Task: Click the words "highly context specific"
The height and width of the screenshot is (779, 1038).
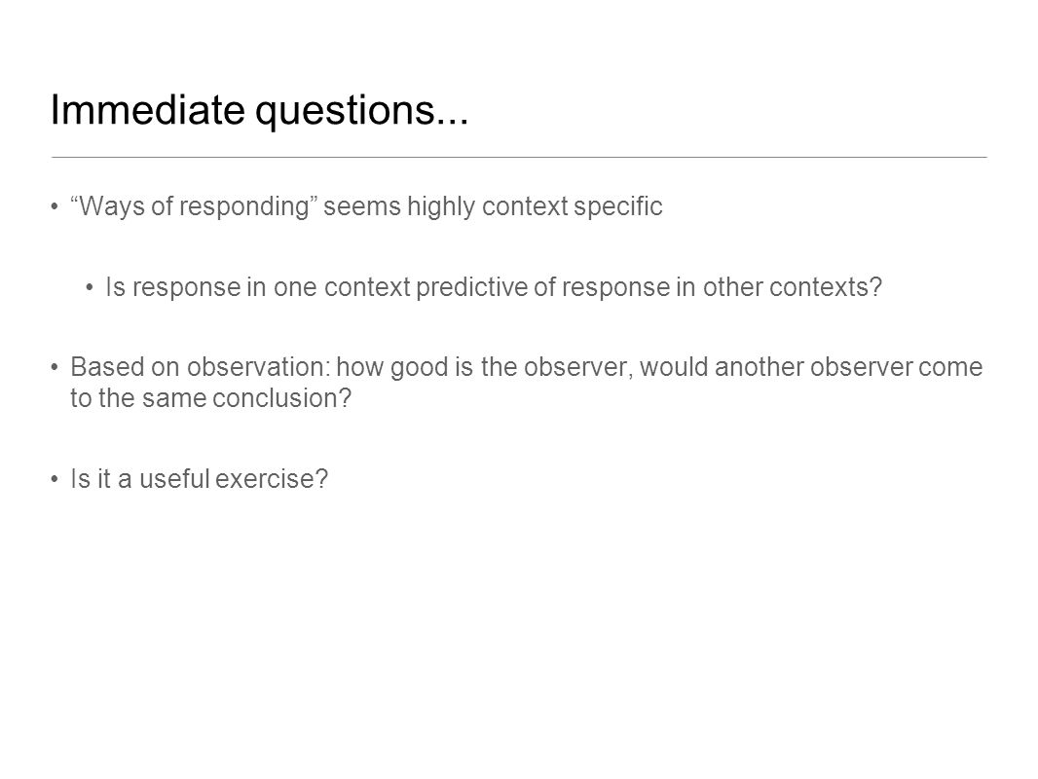Action: tap(535, 206)
